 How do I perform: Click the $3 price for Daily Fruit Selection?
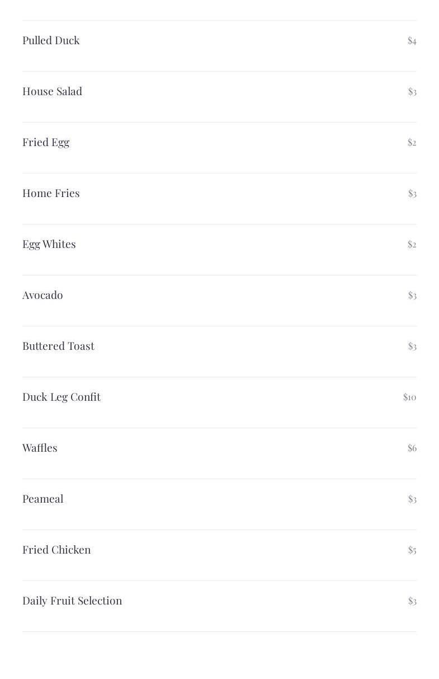pos(412,601)
